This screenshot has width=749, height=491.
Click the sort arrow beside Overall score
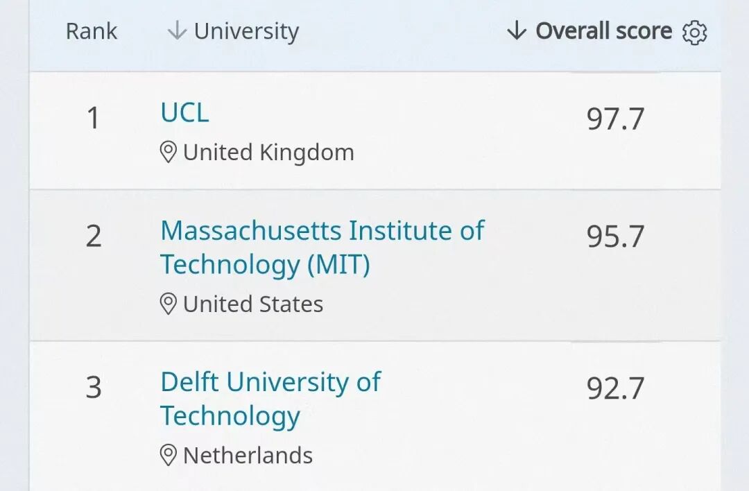pos(517,31)
